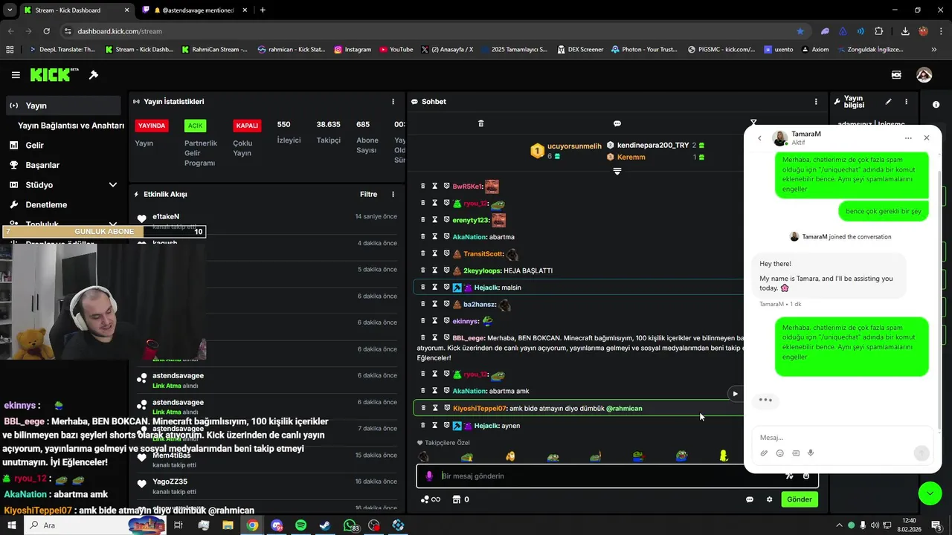Click the purple microphone in chat input
The image size is (952, 535).
click(x=428, y=476)
